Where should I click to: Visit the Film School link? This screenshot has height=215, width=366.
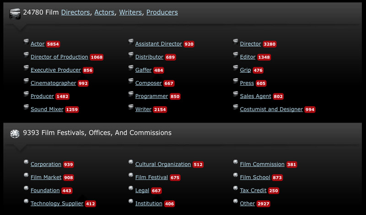[x=255, y=177]
